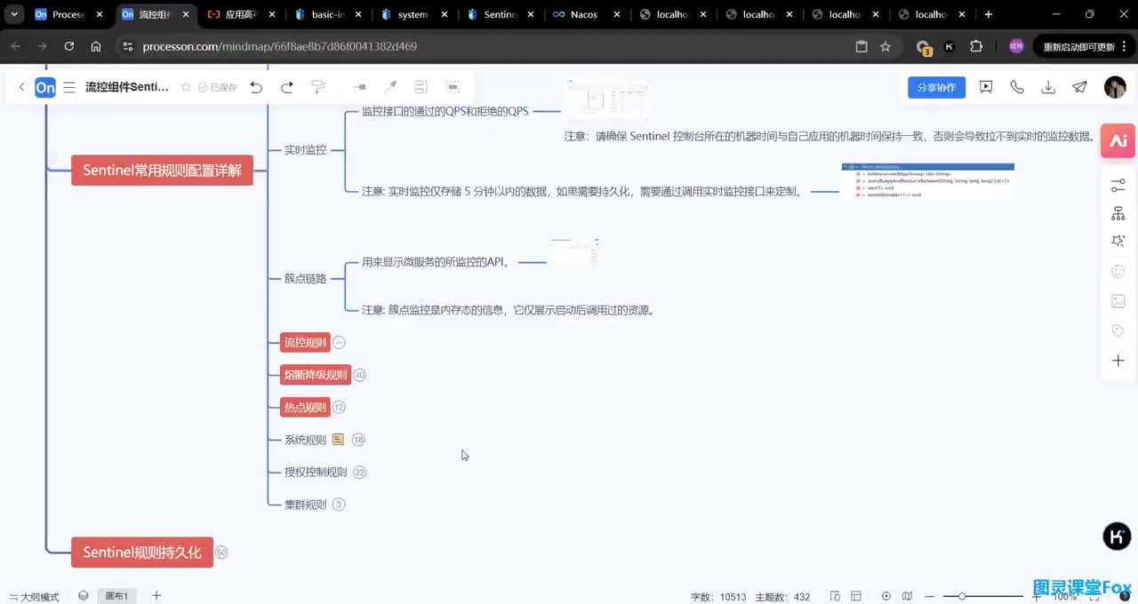Screen dimensions: 1138x604
Task: Select the format painter tool
Action: pyautogui.click(x=318, y=87)
